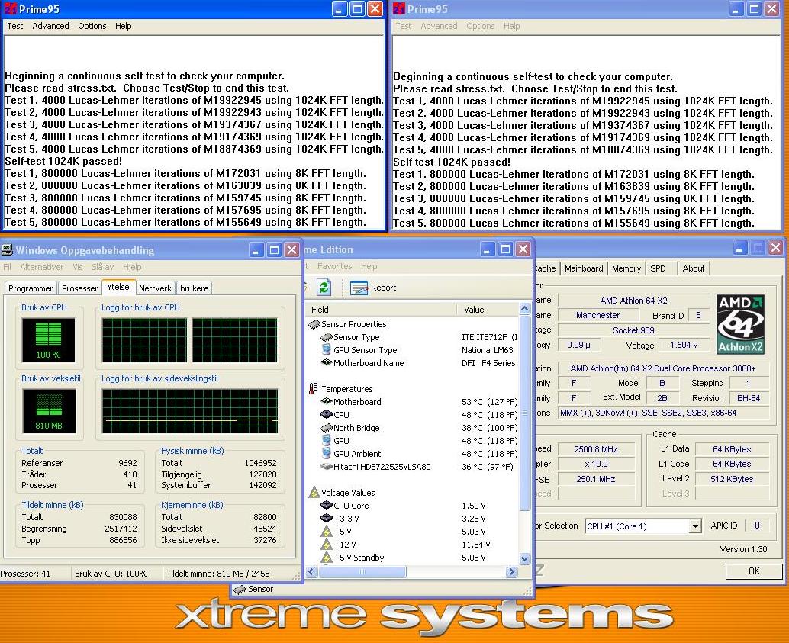Switch to Mainboard tab in CPU-Z

(584, 268)
